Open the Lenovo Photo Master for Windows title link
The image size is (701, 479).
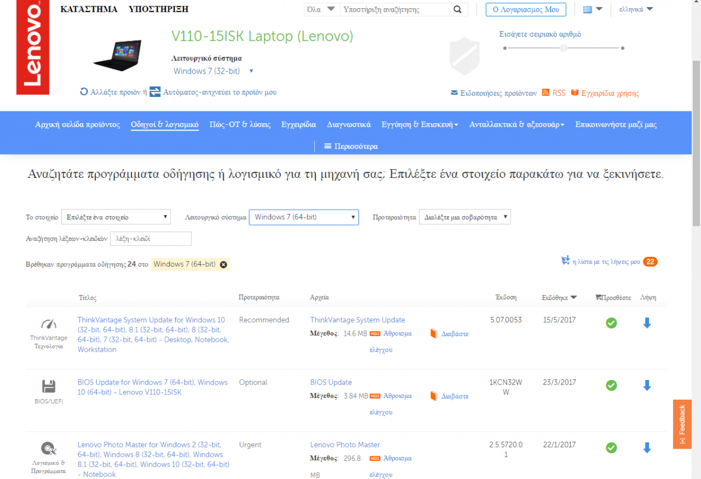[x=153, y=459]
